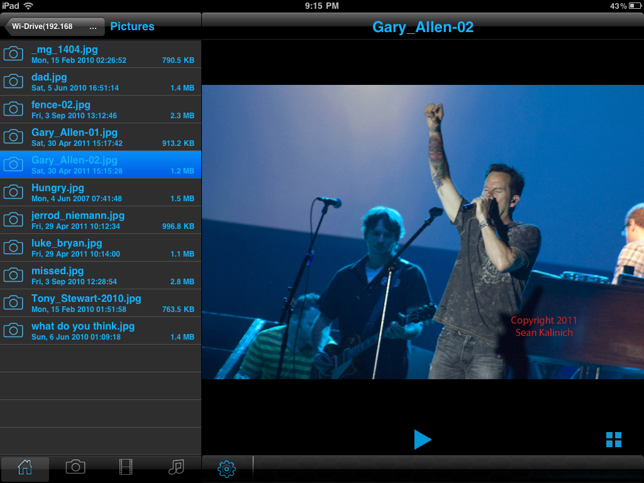Click the Wi-Fi status icon
The width and height of the screenshot is (644, 483).
(28, 6)
